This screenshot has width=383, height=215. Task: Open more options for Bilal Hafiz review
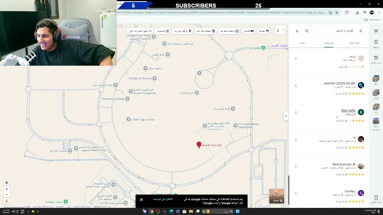(296, 113)
